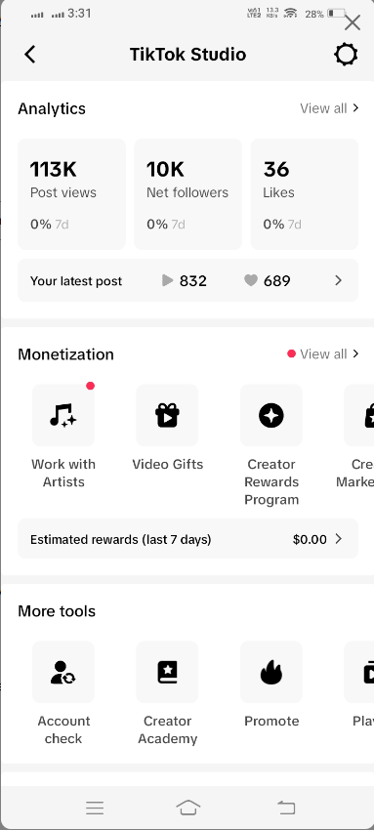Image resolution: width=374 pixels, height=830 pixels.
Task: Open Promote flame icon
Action: pyautogui.click(x=271, y=672)
